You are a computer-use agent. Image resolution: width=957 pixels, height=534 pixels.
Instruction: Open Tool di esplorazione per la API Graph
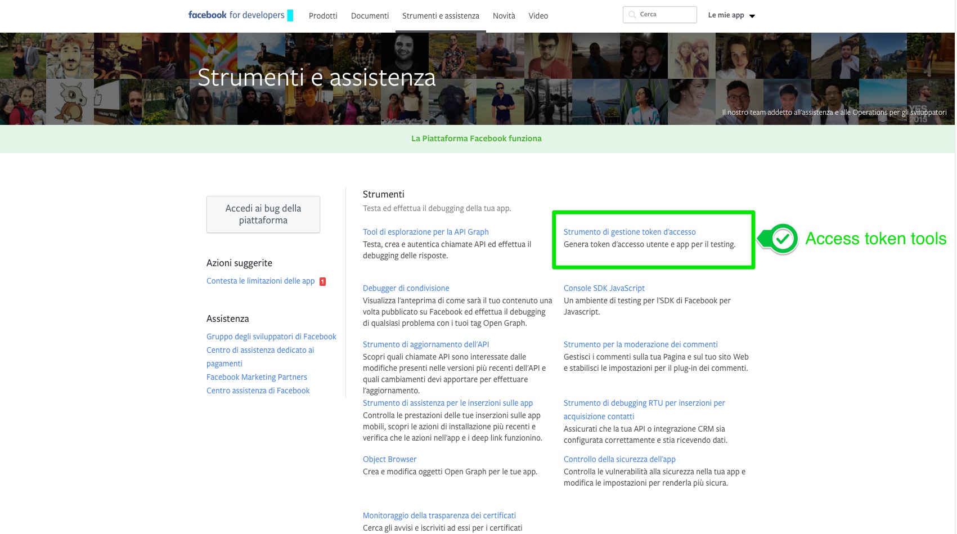tap(425, 232)
